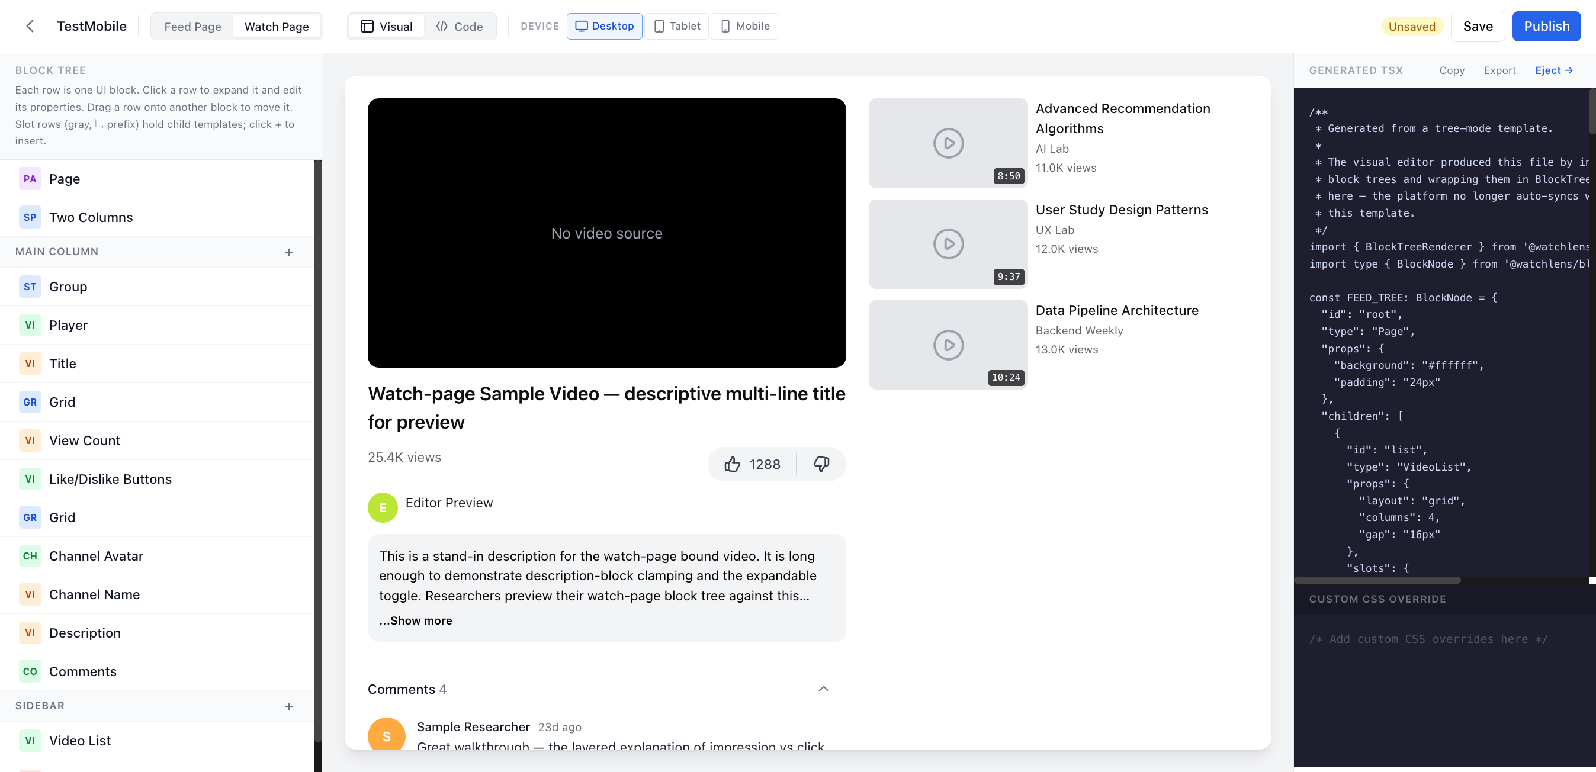
Task: Click the VI badge on the View Count row
Action: pyautogui.click(x=30, y=440)
